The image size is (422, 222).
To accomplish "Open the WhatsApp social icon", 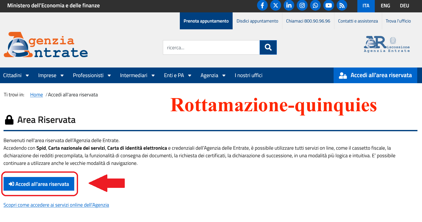I will [315, 5].
